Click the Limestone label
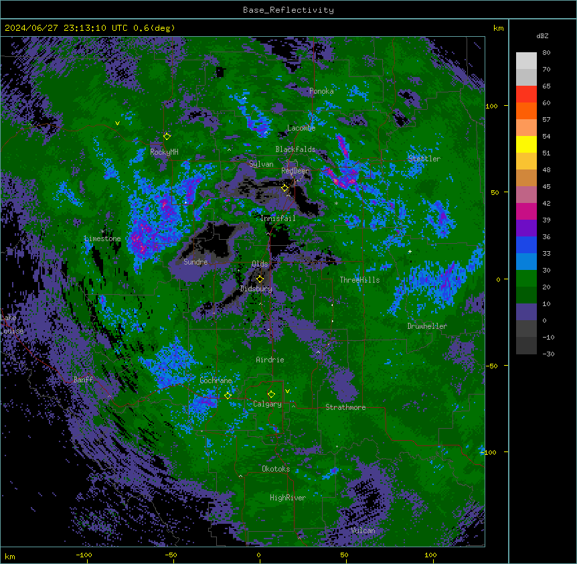This screenshot has height=564, width=577. [x=102, y=238]
